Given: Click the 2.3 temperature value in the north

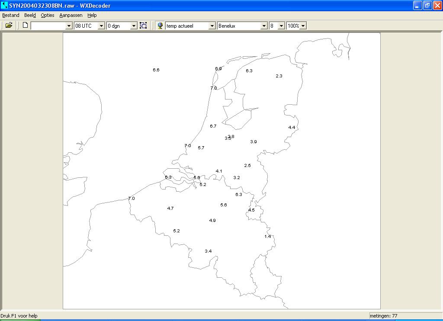Looking at the screenshot, I should coord(279,76).
